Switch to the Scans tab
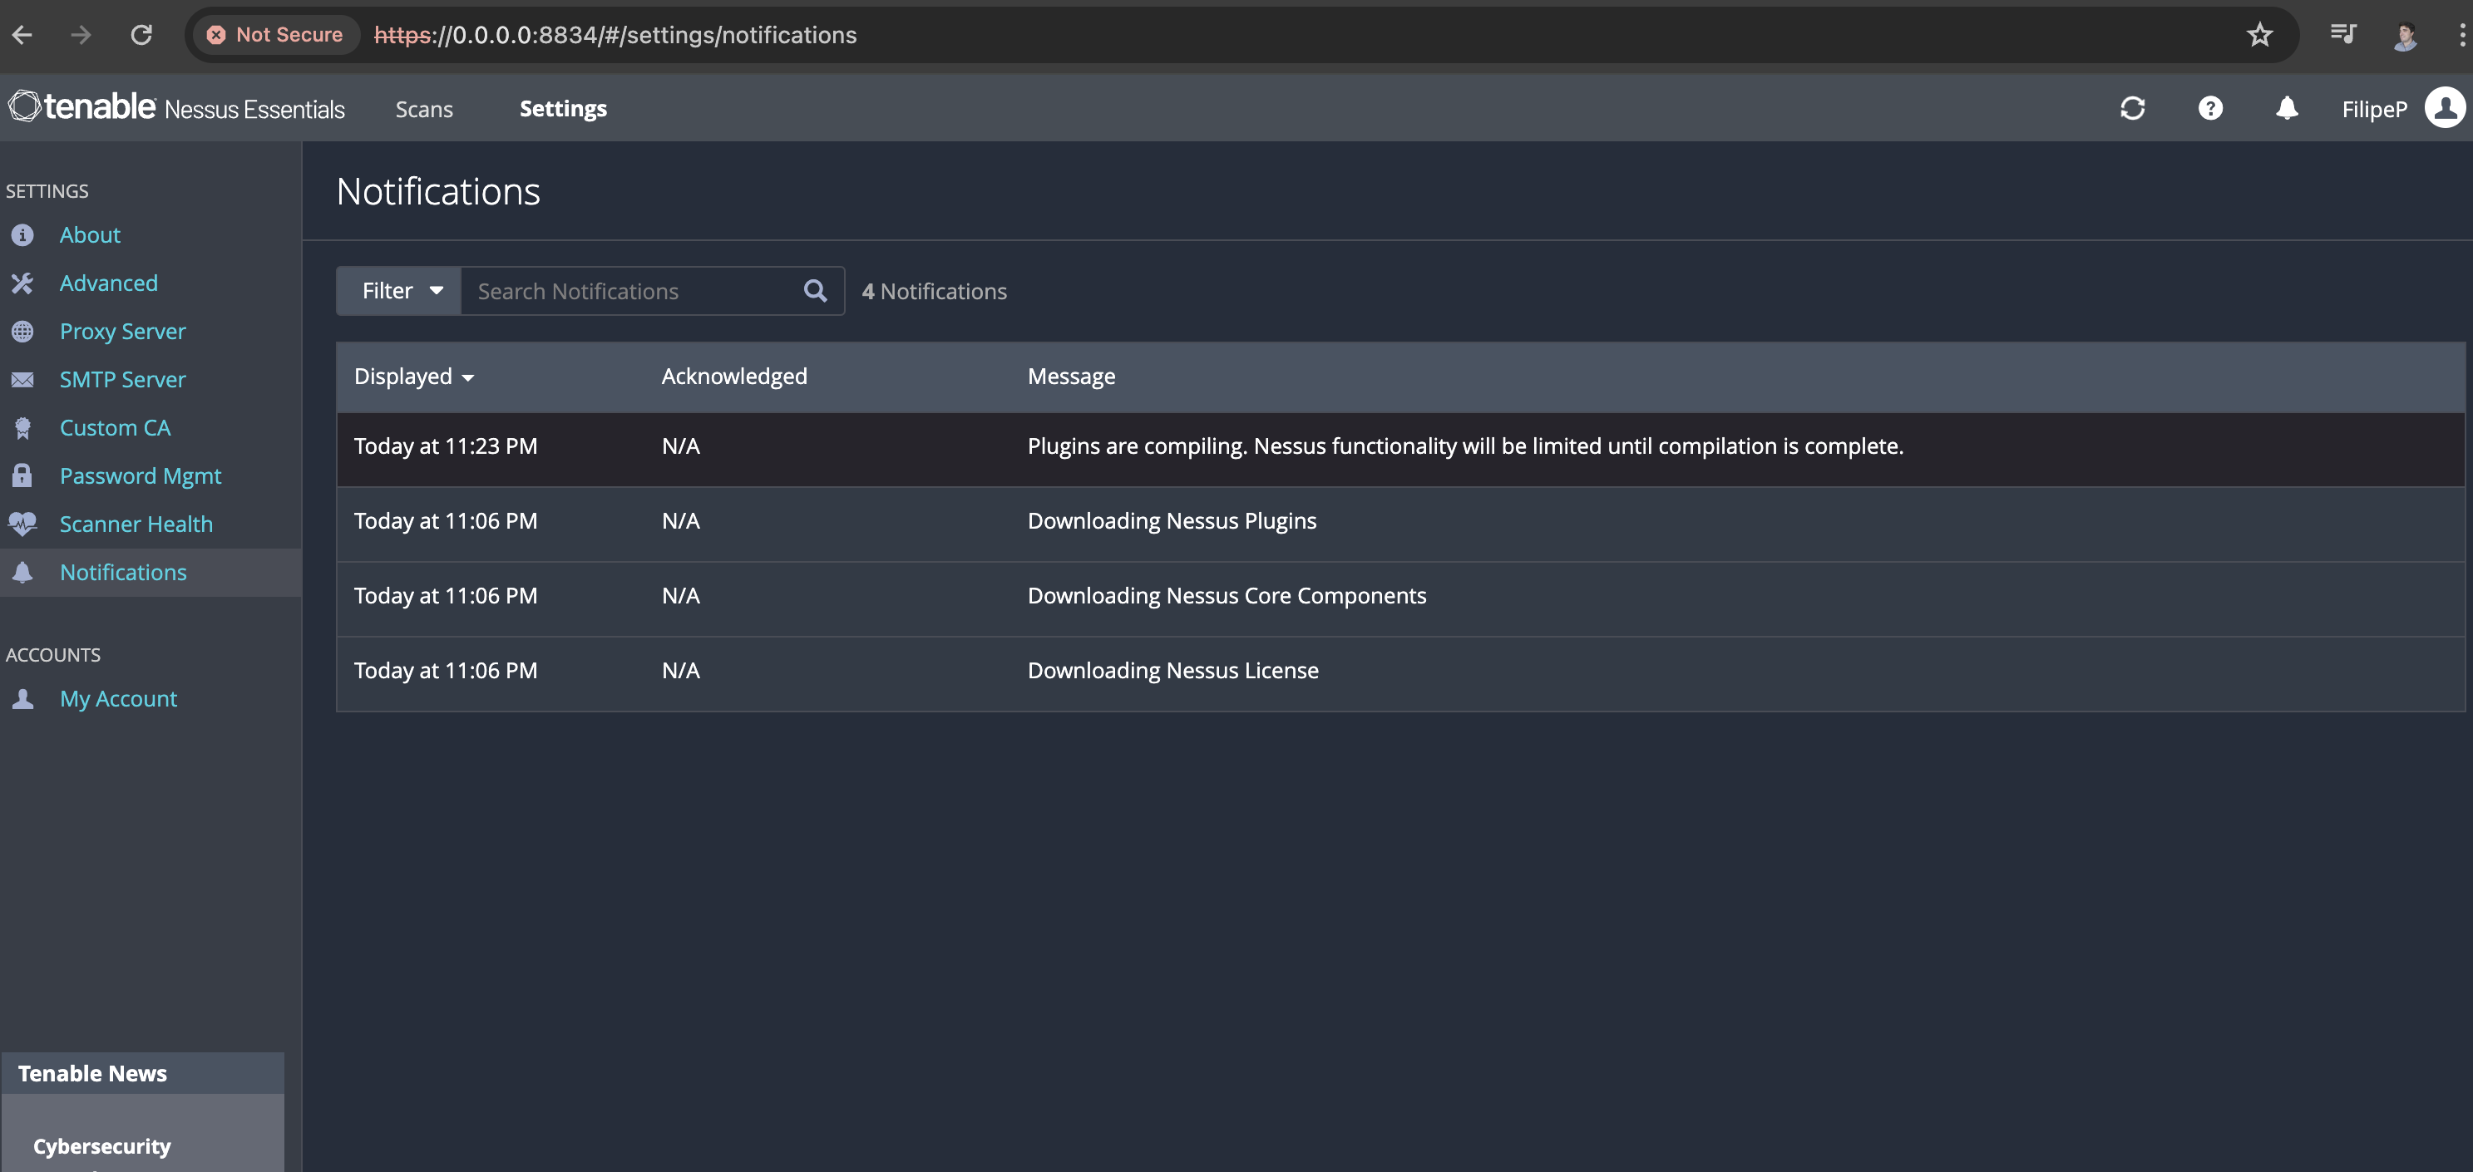The height and width of the screenshot is (1172, 2473). coord(423,110)
